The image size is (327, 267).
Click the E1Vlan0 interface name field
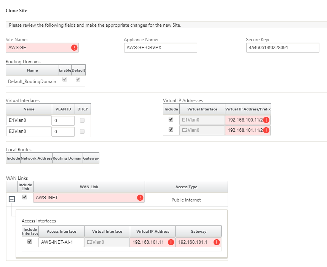coord(29,120)
